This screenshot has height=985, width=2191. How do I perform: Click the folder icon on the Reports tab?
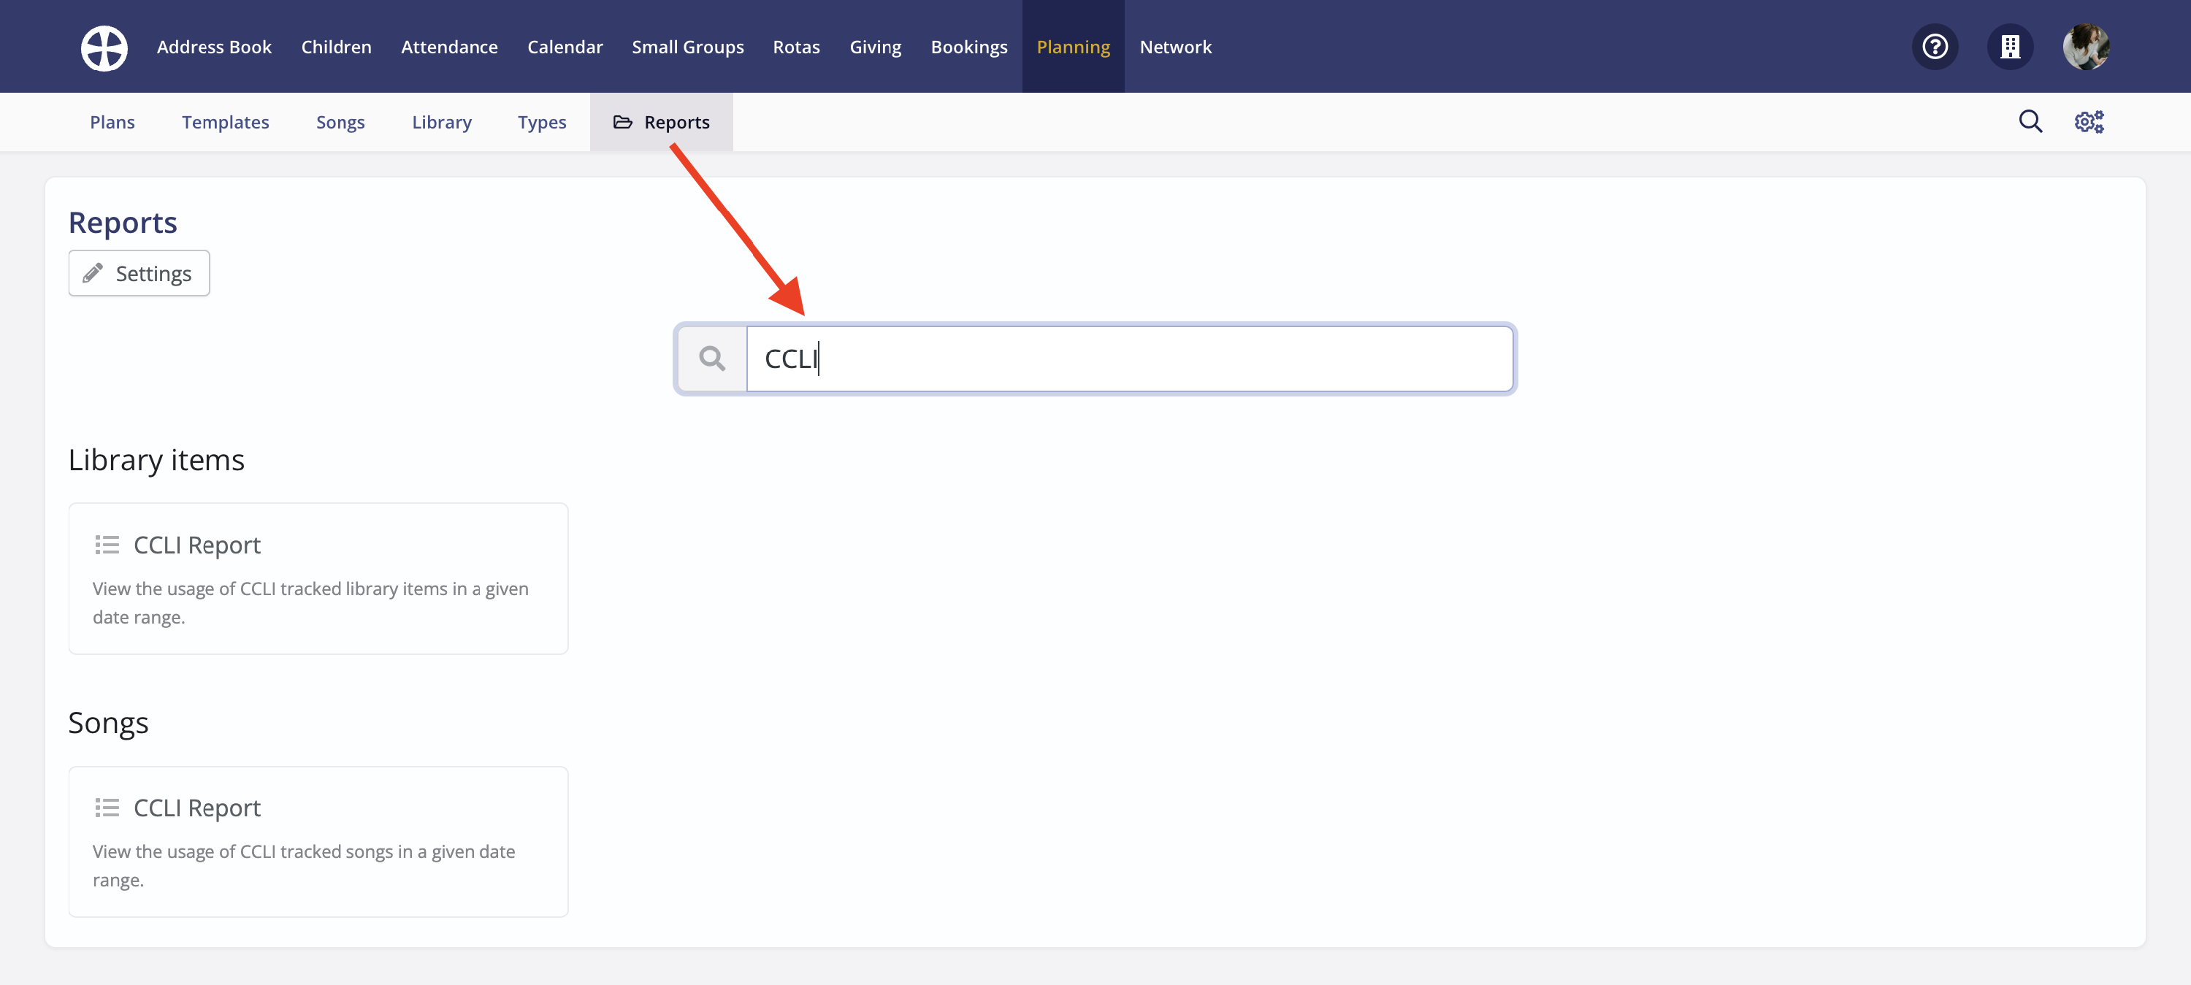point(622,122)
